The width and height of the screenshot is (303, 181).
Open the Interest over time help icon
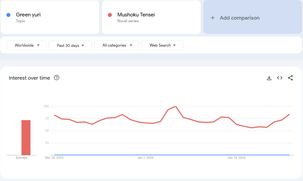(56, 78)
